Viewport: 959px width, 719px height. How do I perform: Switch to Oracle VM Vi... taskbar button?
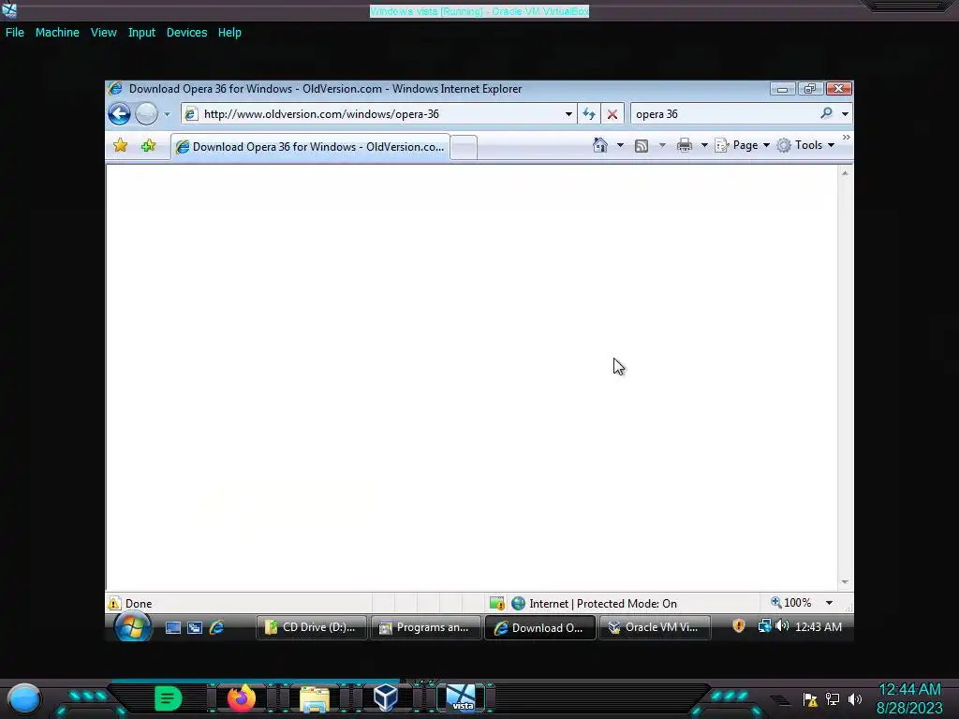point(655,627)
